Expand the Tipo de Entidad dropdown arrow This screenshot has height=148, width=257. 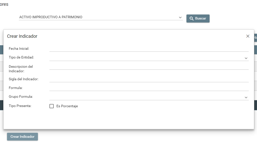[246, 58]
